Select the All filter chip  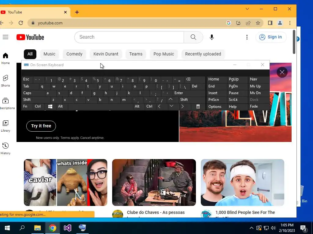click(30, 54)
